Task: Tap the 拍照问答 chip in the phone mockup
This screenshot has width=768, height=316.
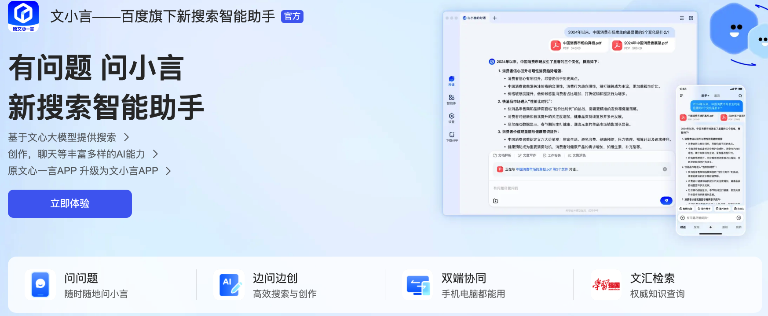Action: [686, 209]
